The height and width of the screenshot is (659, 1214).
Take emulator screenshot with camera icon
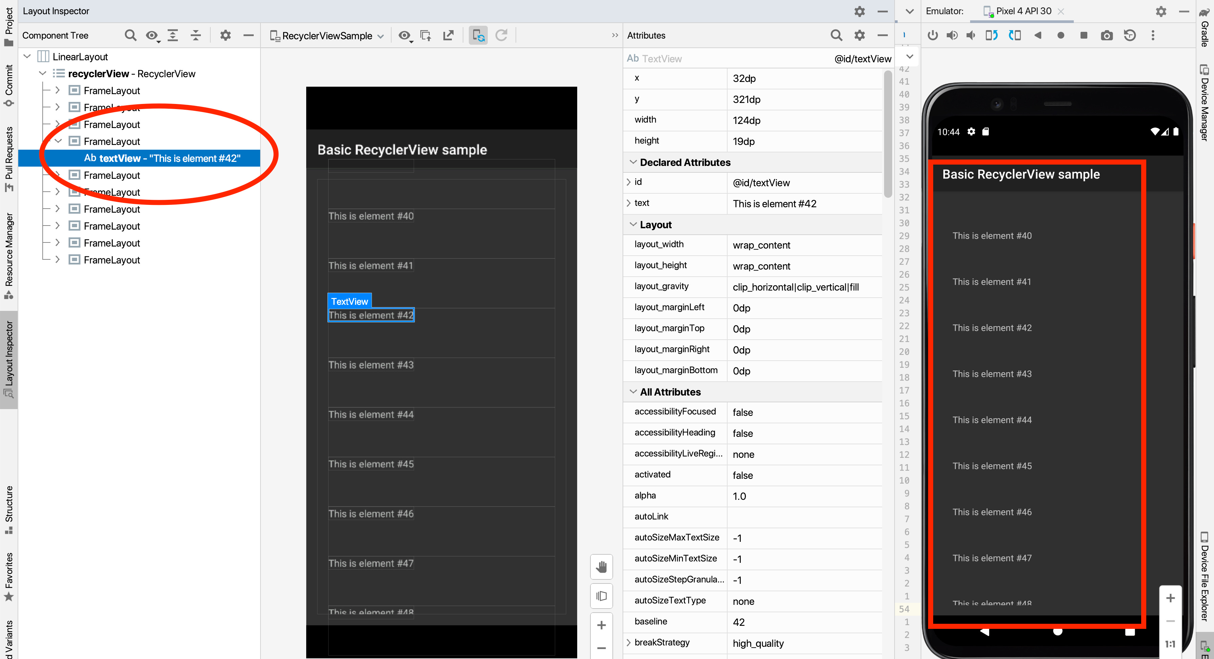(x=1107, y=35)
